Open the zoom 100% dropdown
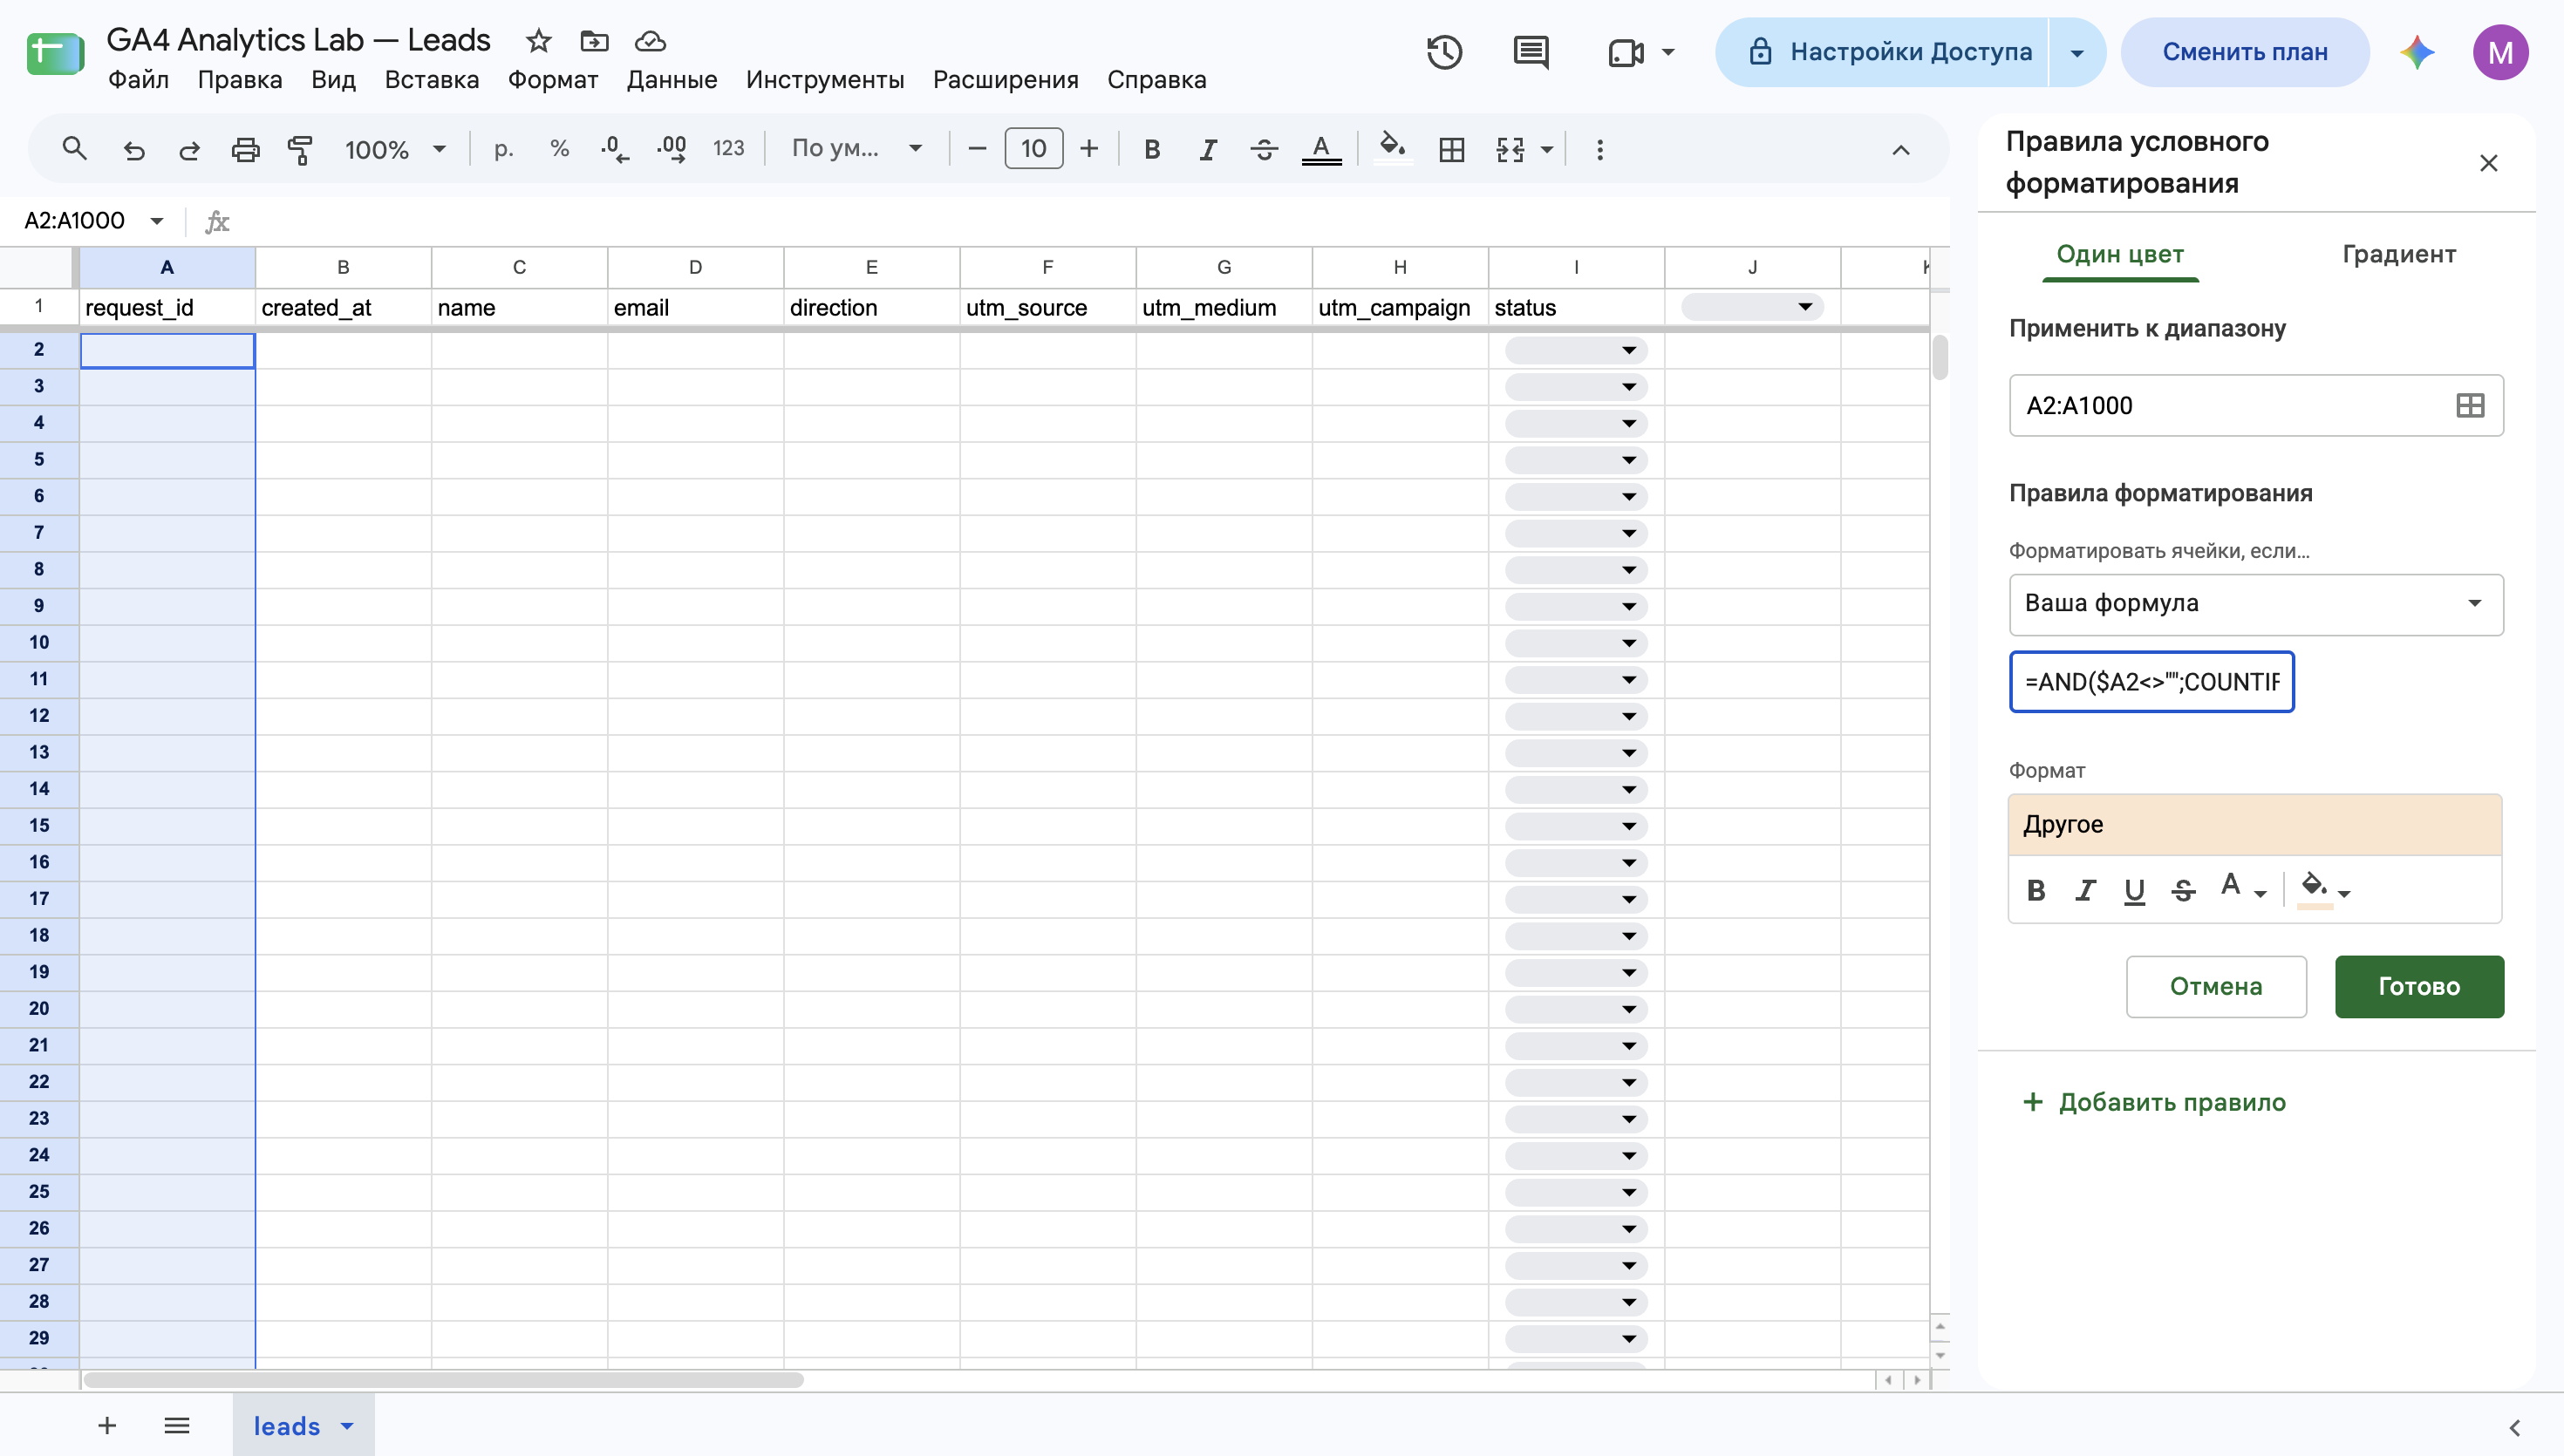The image size is (2564, 1456). [395, 150]
